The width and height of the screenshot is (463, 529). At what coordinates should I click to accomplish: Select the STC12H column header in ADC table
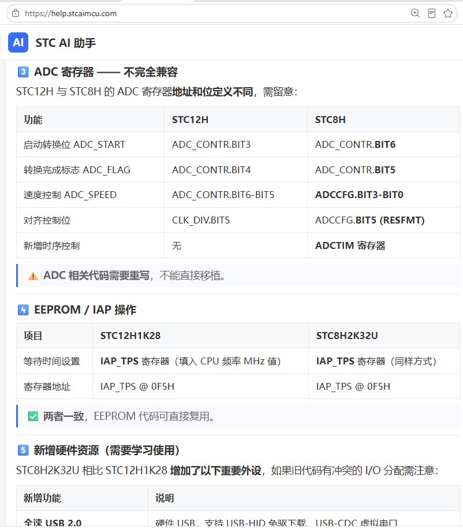pyautogui.click(x=236, y=120)
